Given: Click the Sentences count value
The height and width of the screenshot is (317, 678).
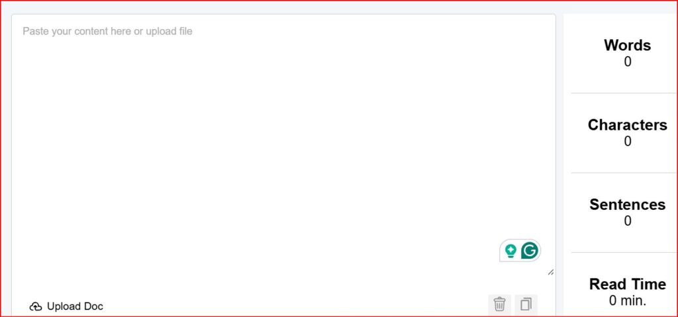Looking at the screenshot, I should [628, 221].
